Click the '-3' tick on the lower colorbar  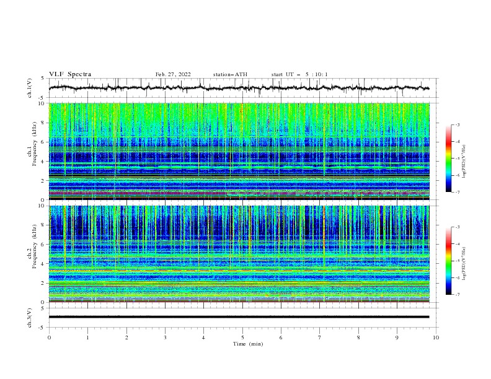coord(457,227)
